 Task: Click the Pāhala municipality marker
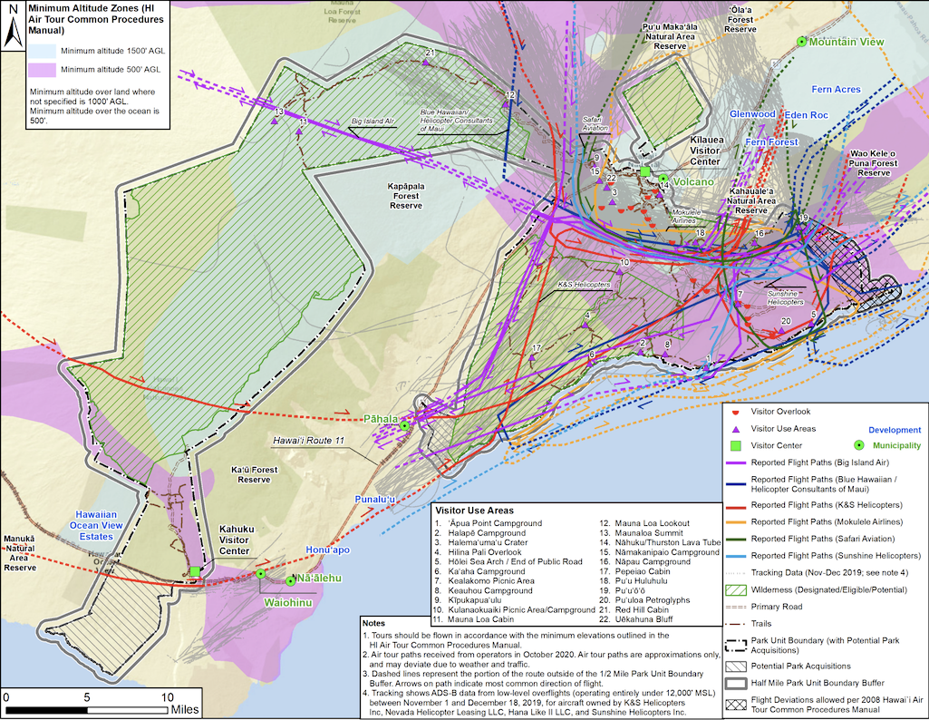click(404, 425)
